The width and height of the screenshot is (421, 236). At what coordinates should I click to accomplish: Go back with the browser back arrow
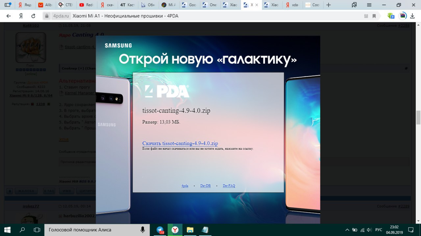(x=9, y=16)
